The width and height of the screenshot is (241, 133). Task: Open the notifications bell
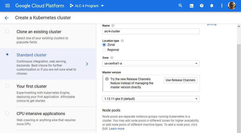(x=212, y=6)
